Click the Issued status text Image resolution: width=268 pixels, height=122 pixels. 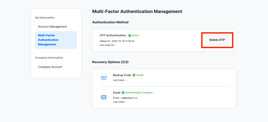click(x=140, y=75)
